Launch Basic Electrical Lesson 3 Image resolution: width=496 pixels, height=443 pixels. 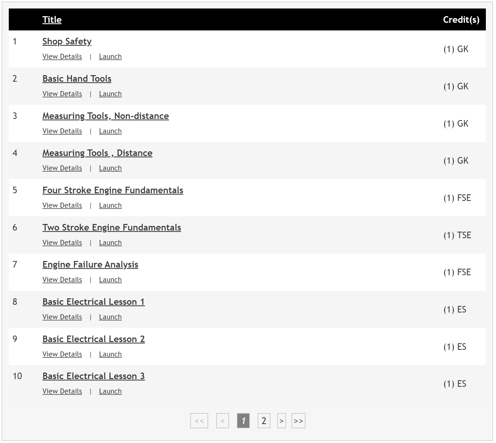click(x=110, y=391)
